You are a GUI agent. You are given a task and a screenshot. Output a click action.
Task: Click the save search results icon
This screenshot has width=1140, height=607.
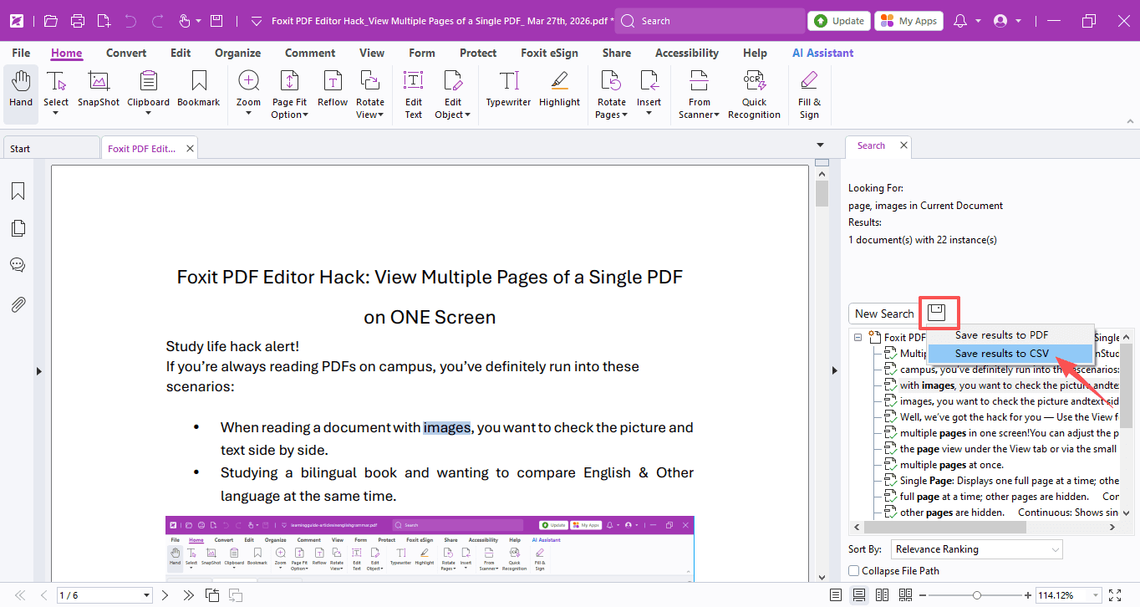(937, 313)
